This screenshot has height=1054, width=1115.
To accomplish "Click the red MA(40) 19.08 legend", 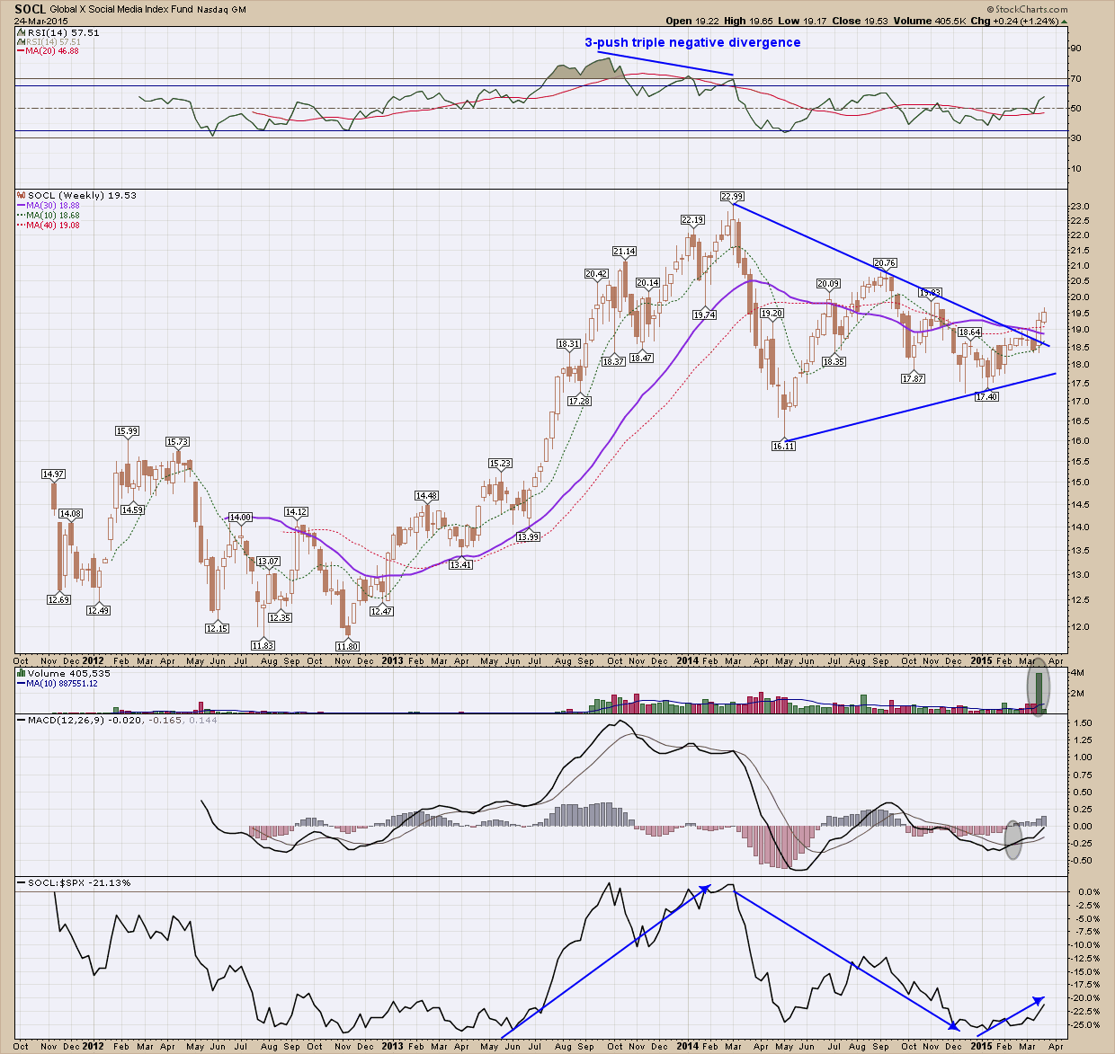I will tap(49, 225).
